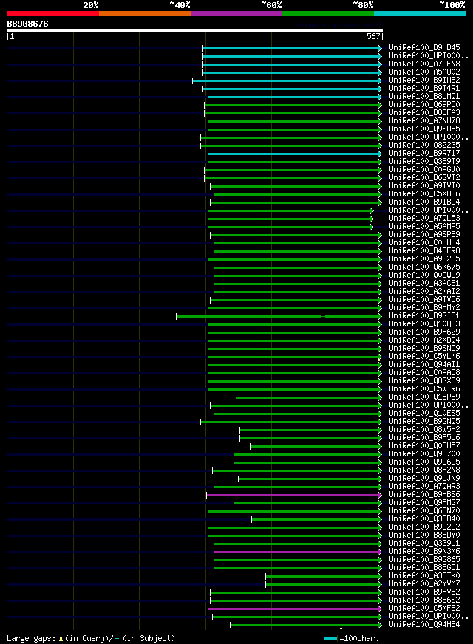The image size is (473, 644).
Task: Click the green alignment bar for UniRef100_B9GI81
Action: pos(279,316)
